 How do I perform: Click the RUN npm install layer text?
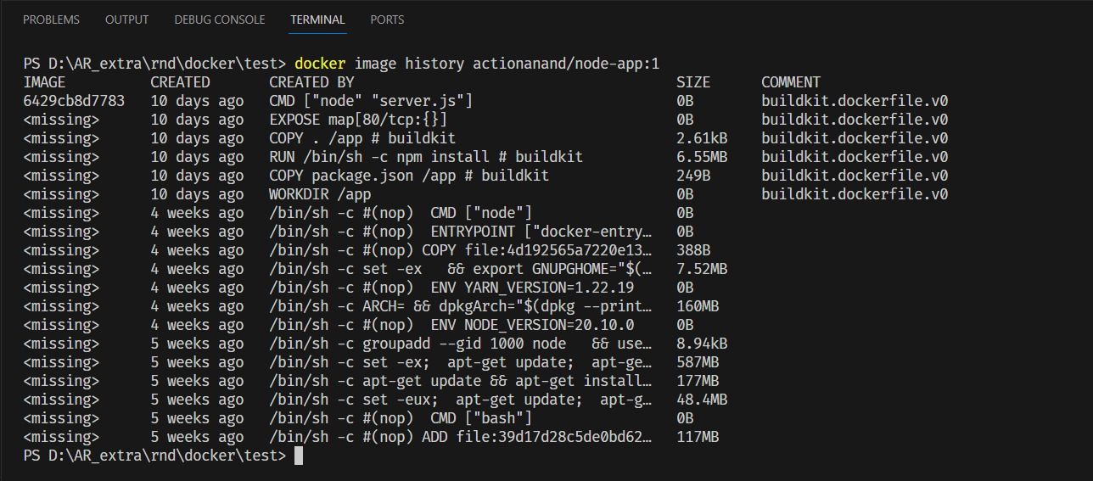425,157
